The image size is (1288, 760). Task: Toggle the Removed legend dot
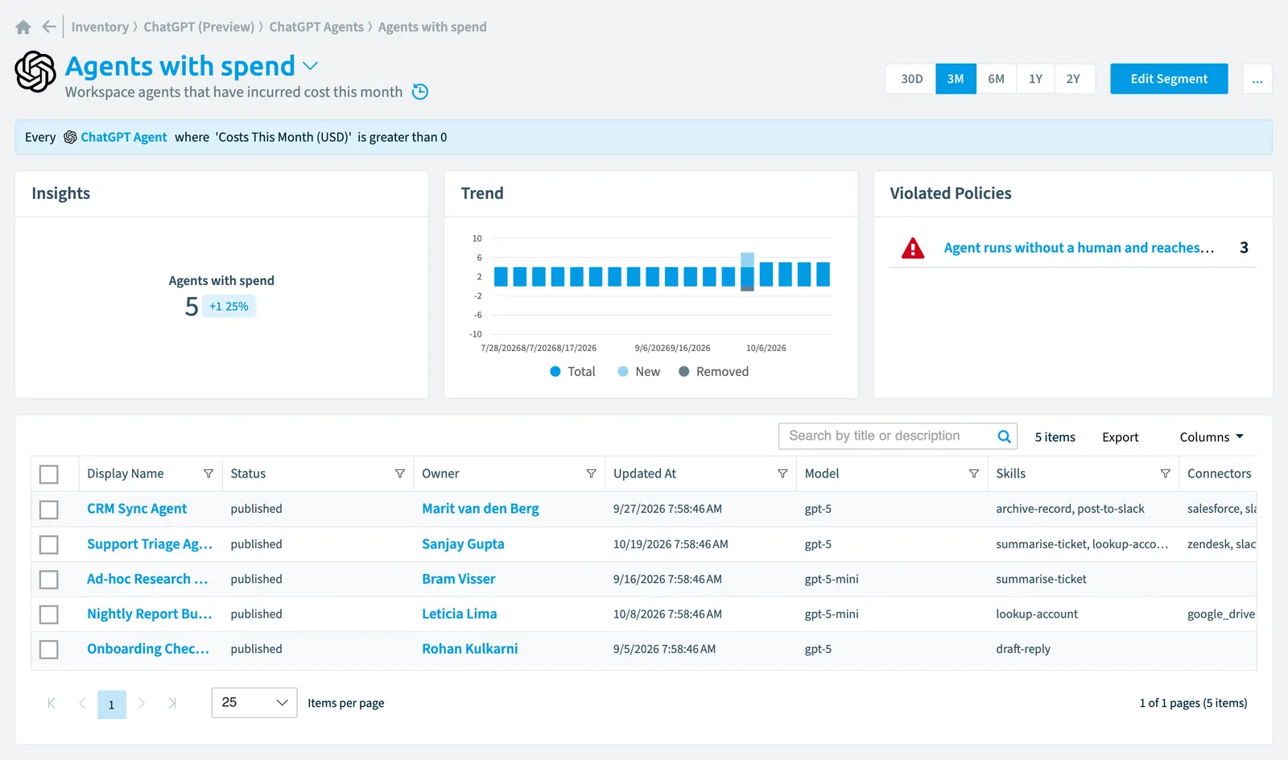point(683,371)
